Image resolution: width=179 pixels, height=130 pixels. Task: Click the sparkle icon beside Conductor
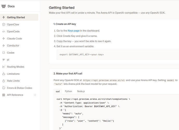(4, 45)
